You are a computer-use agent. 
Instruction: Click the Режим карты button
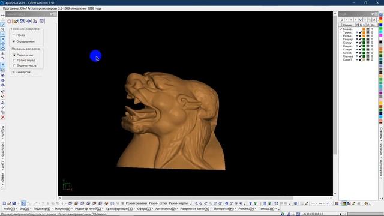pyautogui.click(x=178, y=203)
